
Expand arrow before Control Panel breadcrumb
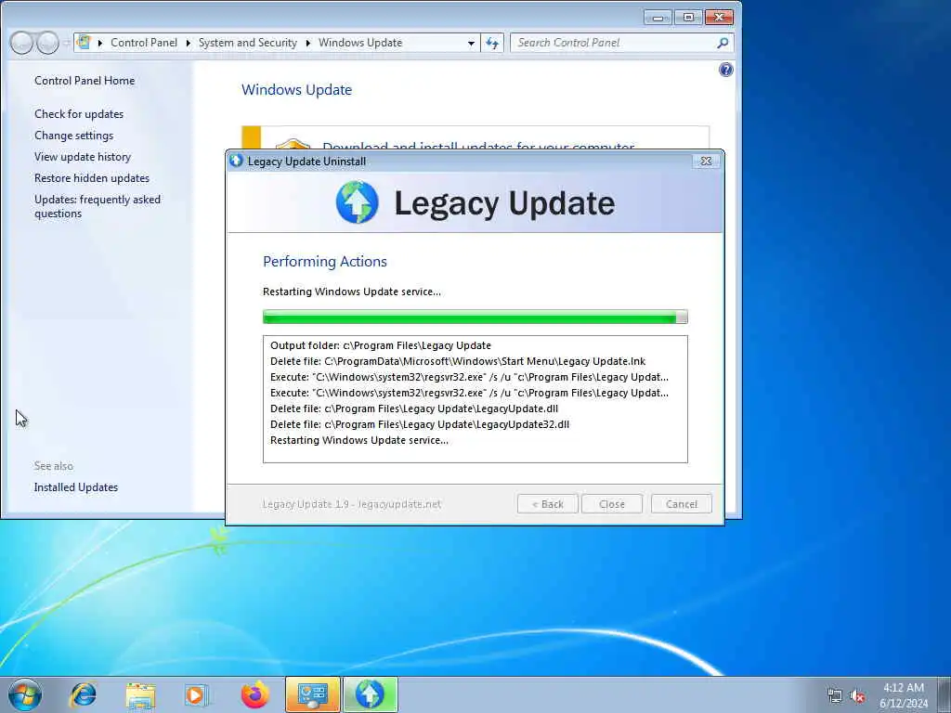(x=100, y=43)
